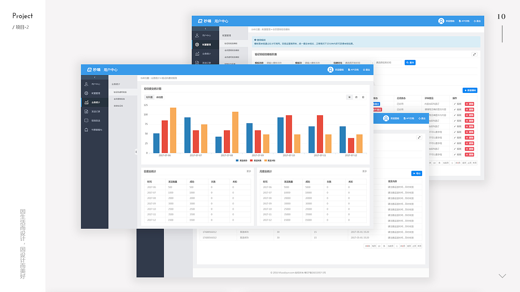Screen dimensions: 520x292
Task: Select 验证码通知短信 submenu in the front window
Action: pyautogui.click(x=123, y=92)
